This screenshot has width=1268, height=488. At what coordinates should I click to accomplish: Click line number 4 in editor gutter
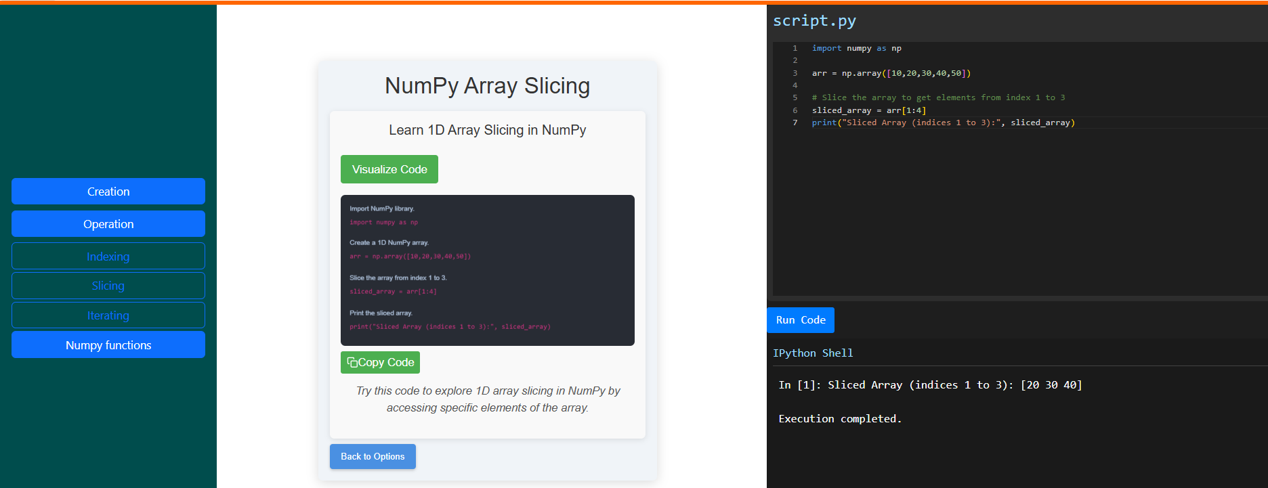pyautogui.click(x=795, y=85)
